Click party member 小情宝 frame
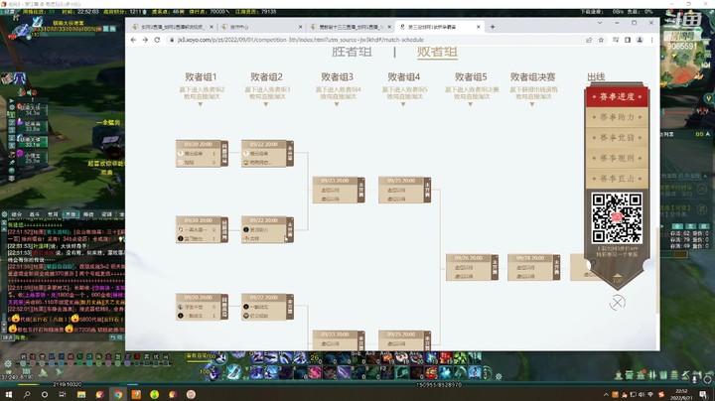The image size is (715, 401). coord(32,158)
